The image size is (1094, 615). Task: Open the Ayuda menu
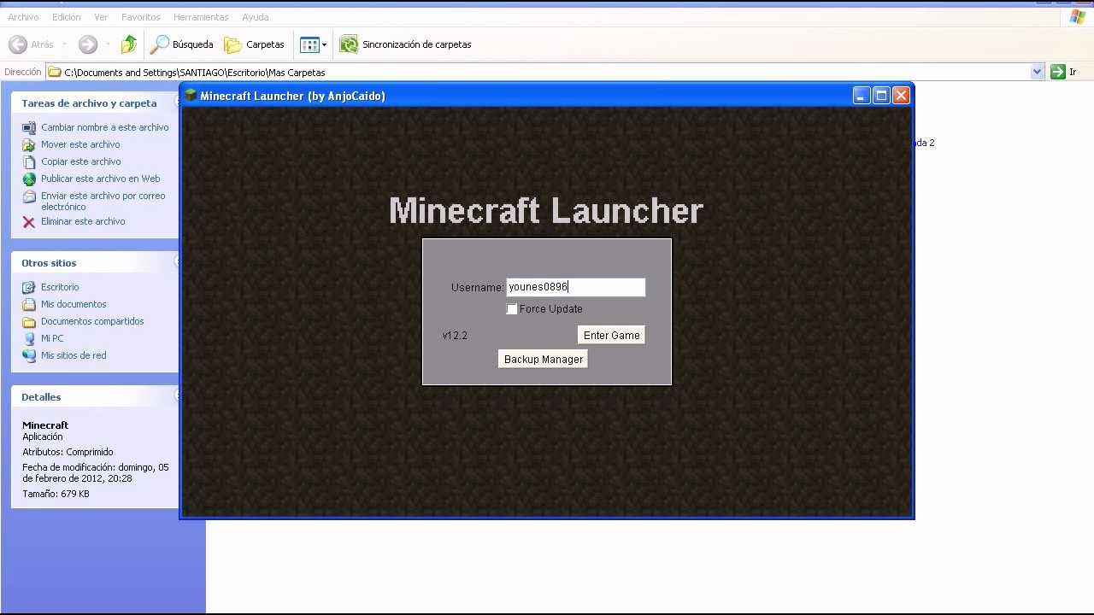tap(255, 17)
